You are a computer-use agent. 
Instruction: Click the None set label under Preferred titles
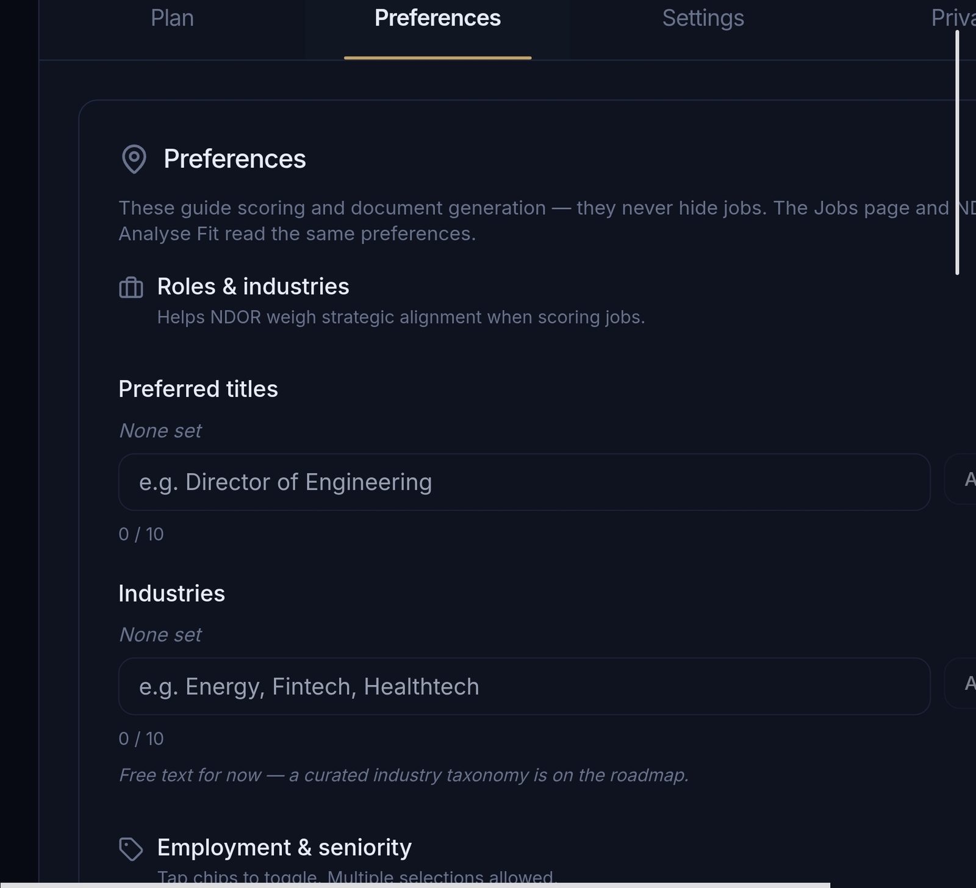tap(160, 431)
